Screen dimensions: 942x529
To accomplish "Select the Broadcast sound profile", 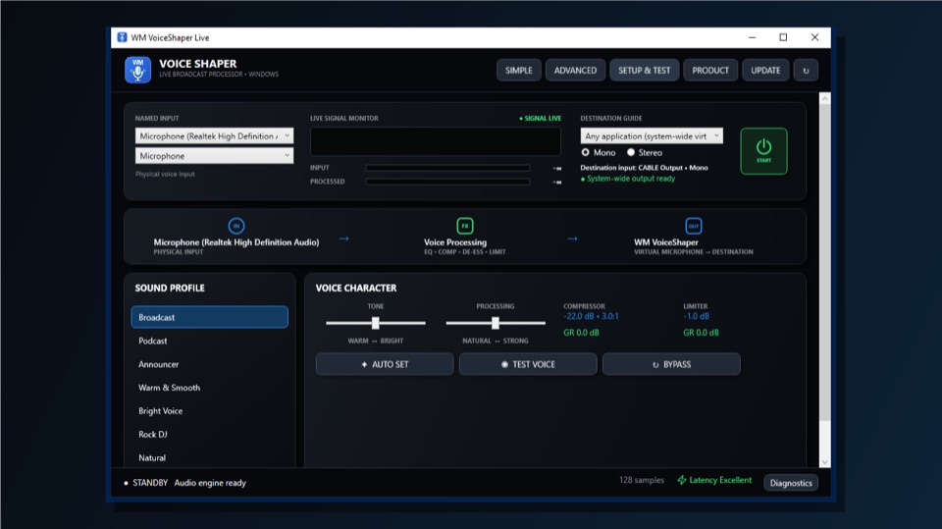I will coord(210,317).
